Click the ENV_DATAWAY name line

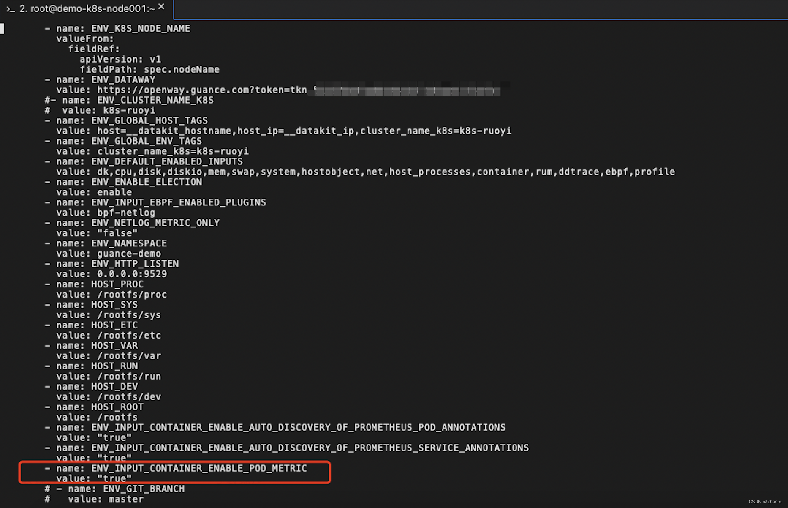(100, 79)
